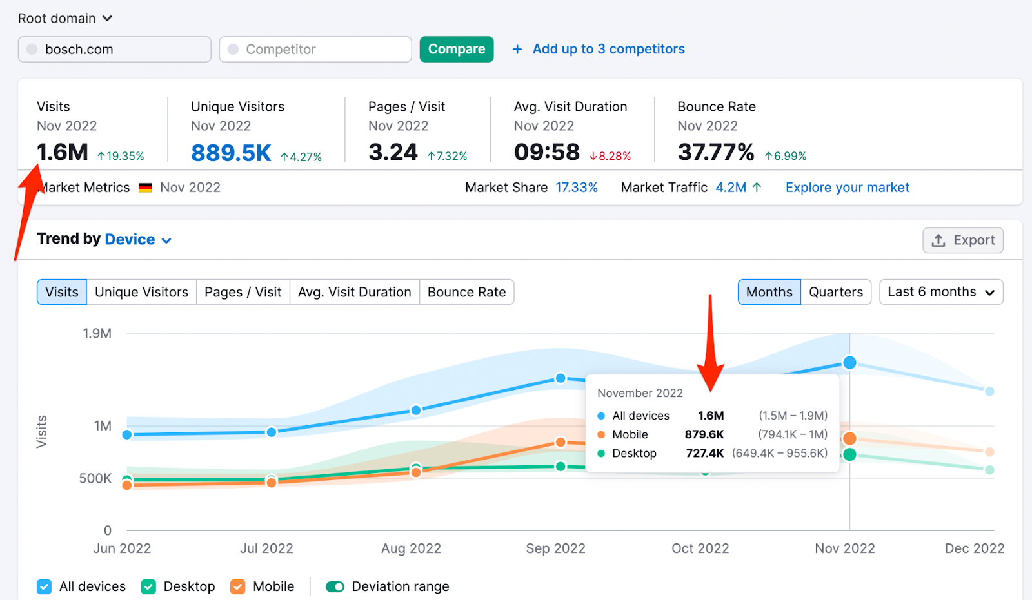
Task: Click the Desktop Sep 2022 data point
Action: (561, 466)
